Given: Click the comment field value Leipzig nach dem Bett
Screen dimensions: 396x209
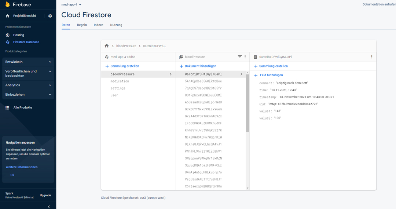Looking at the screenshot, I should pyautogui.click(x=292, y=83).
